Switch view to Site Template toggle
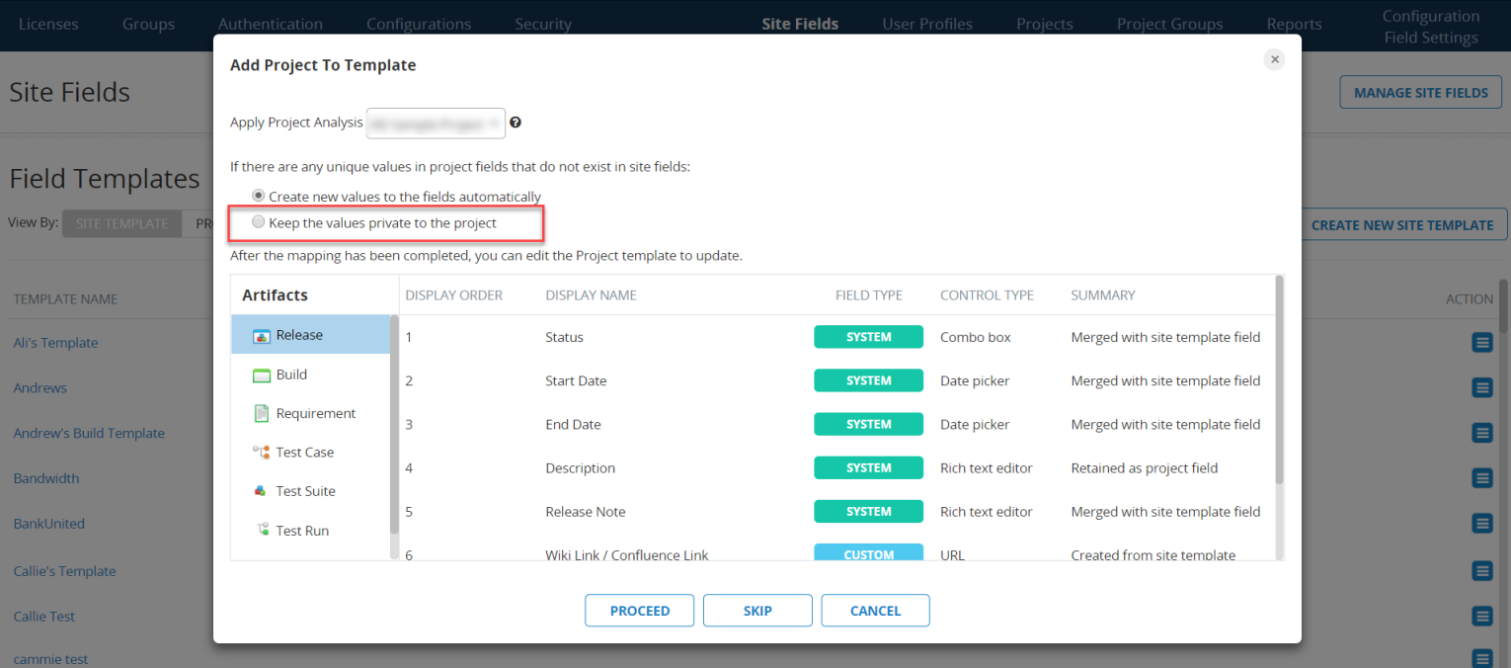Viewport: 1511px width, 668px height. tap(121, 224)
